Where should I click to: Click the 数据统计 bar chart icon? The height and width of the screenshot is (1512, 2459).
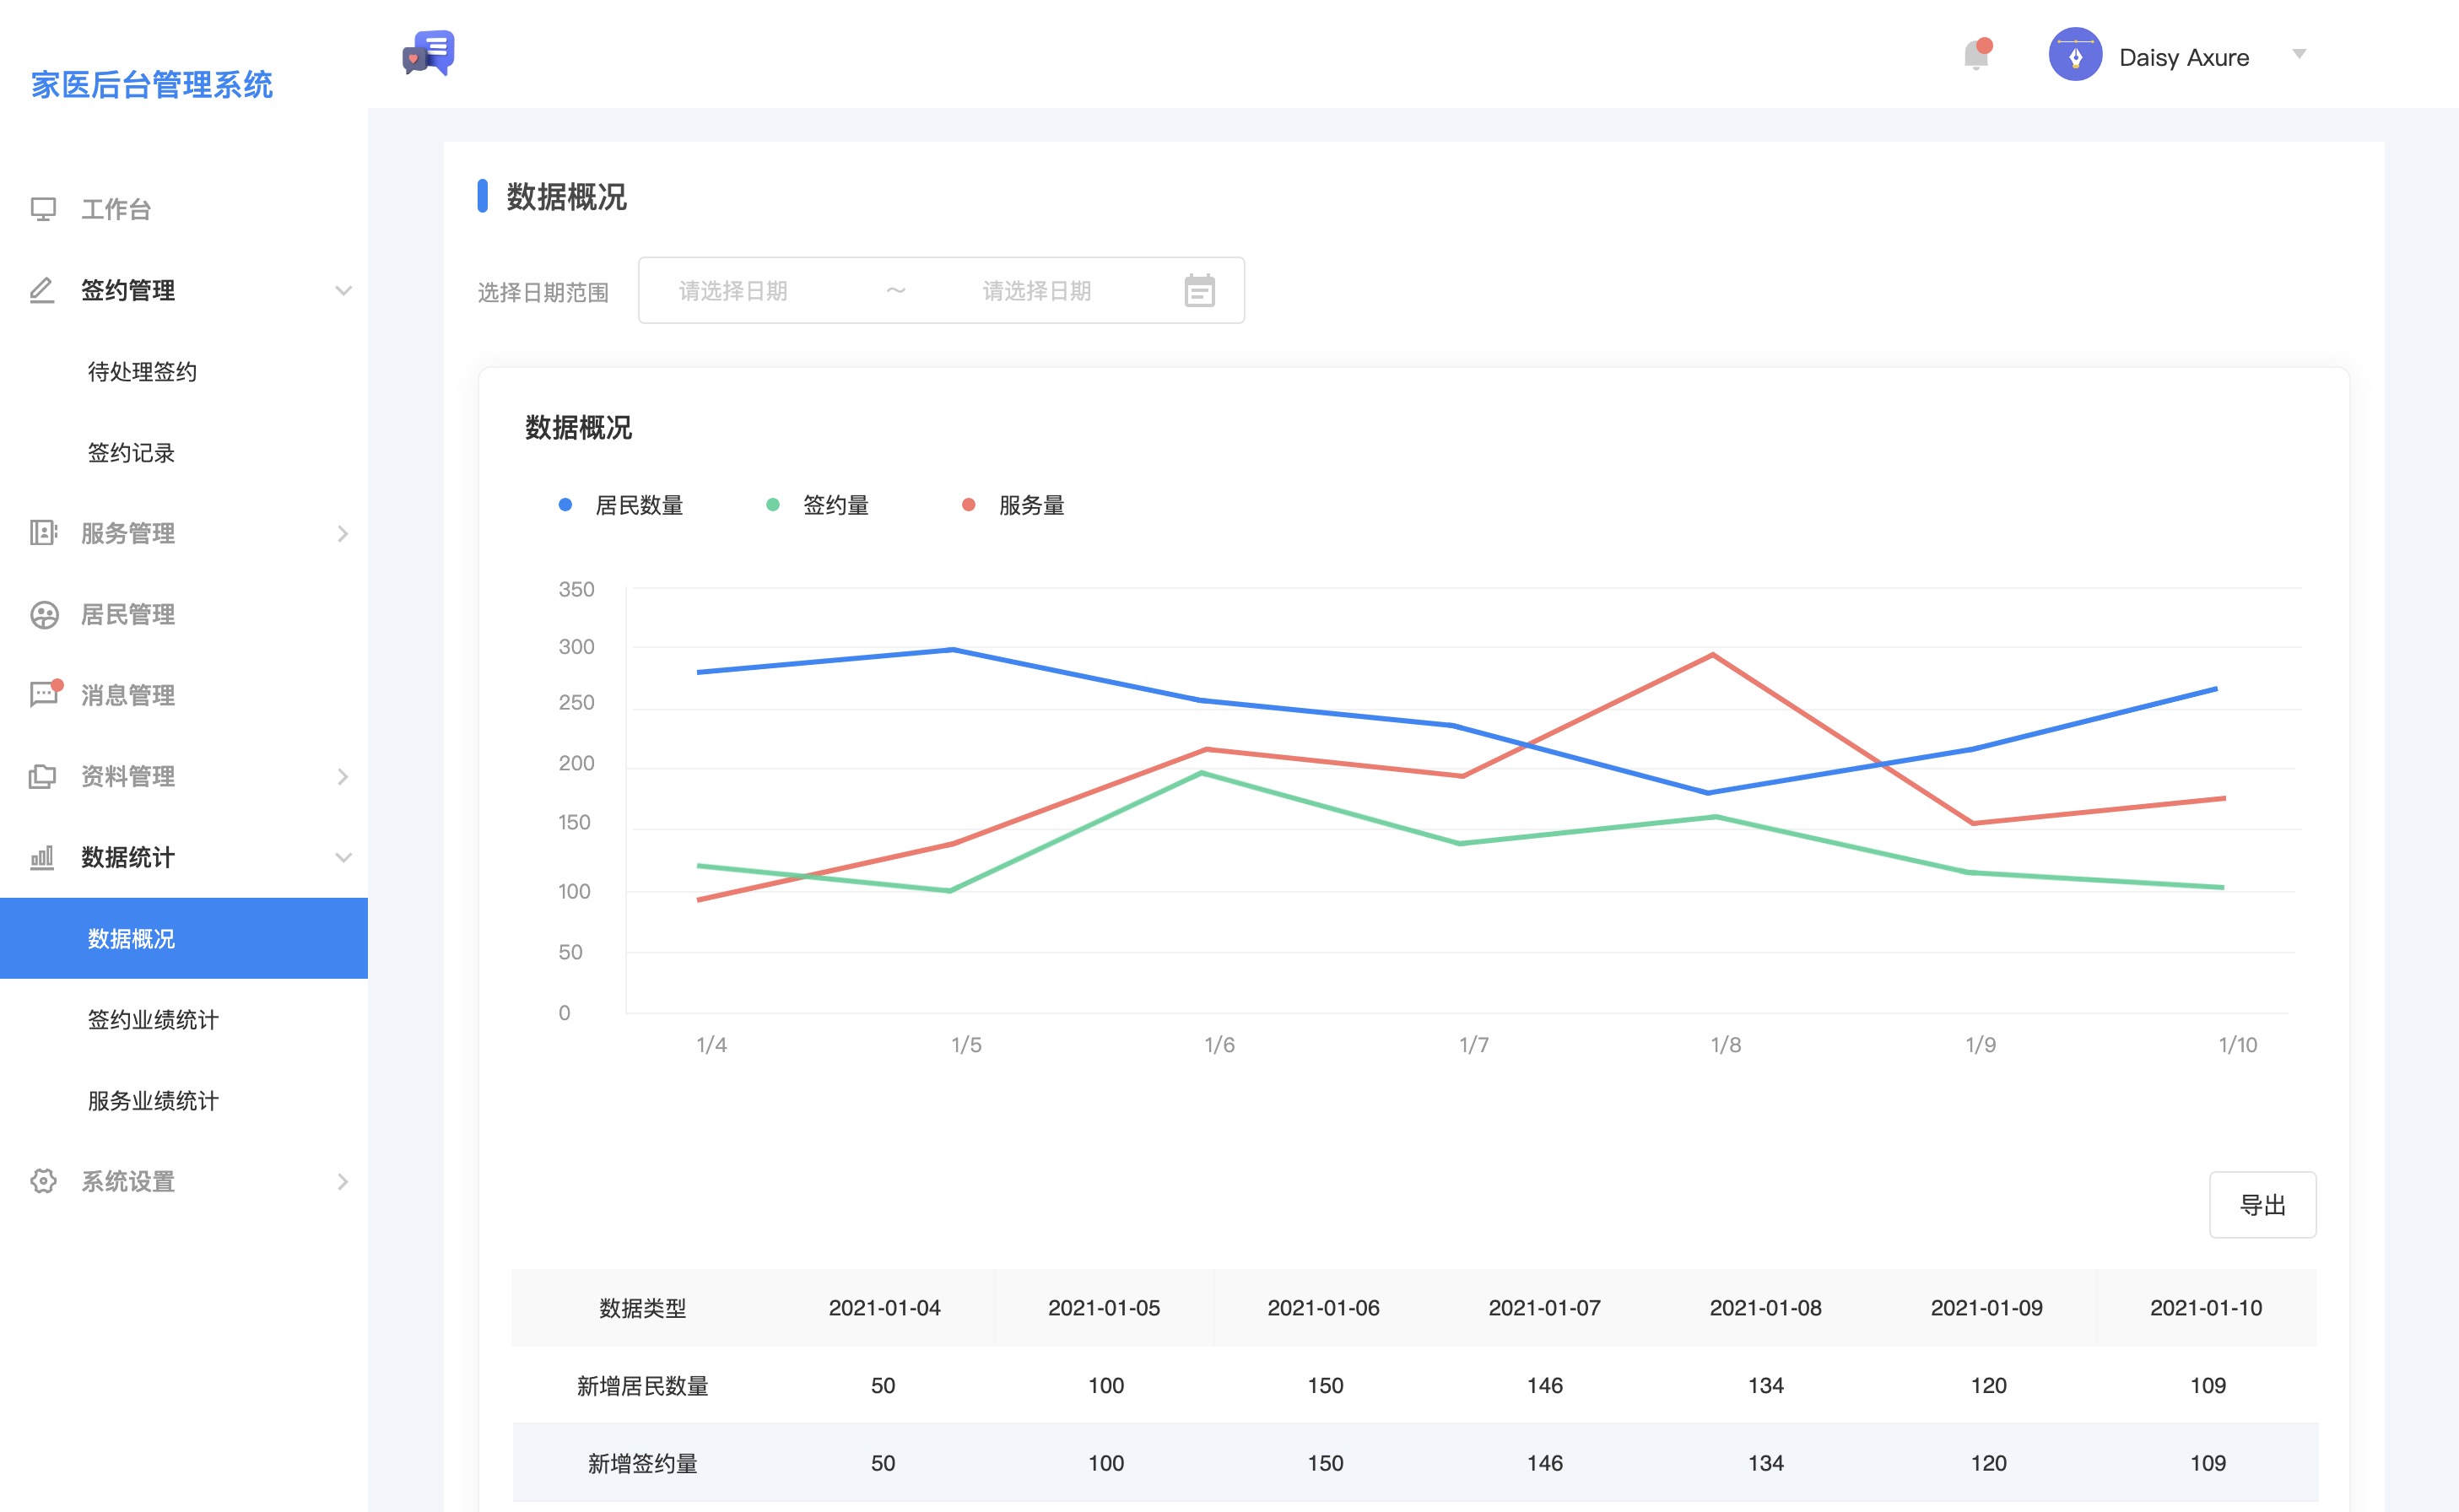42,857
